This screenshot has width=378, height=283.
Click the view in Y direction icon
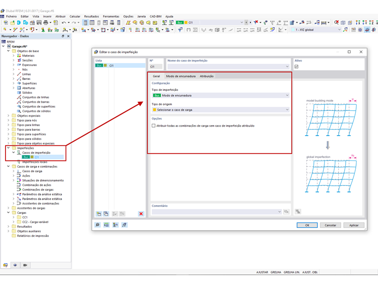(365, 22)
